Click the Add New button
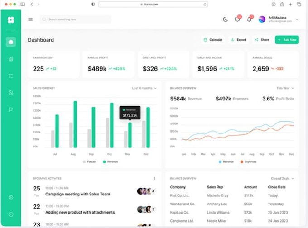Image resolution: width=308 pixels, height=228 pixels. click(287, 40)
